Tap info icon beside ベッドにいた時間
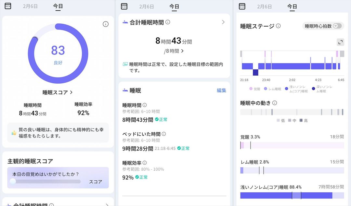This screenshot has height=206, width=351. click(164, 134)
